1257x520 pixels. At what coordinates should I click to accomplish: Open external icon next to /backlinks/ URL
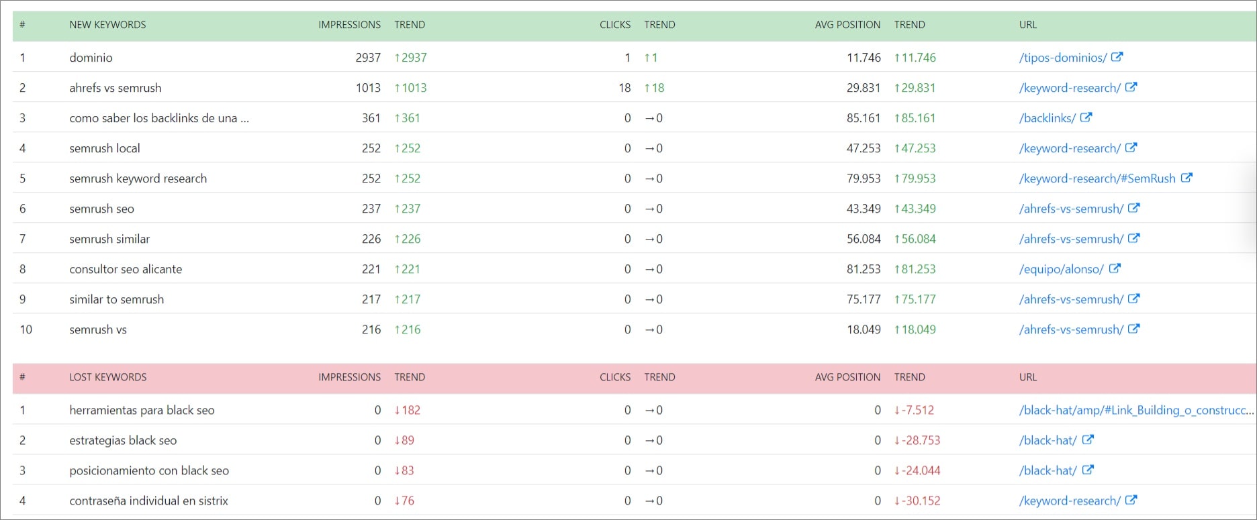(x=1086, y=117)
